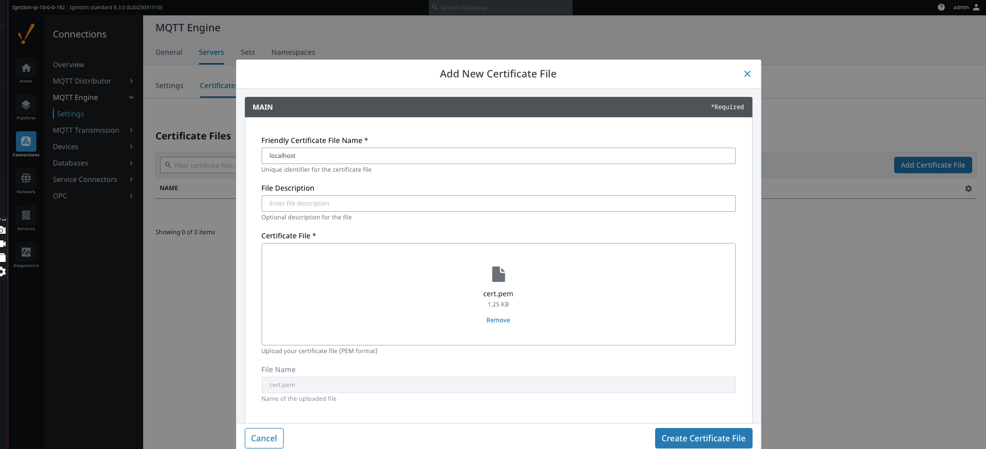986x449 pixels.
Task: Click the File Description input field
Action: pyautogui.click(x=498, y=203)
